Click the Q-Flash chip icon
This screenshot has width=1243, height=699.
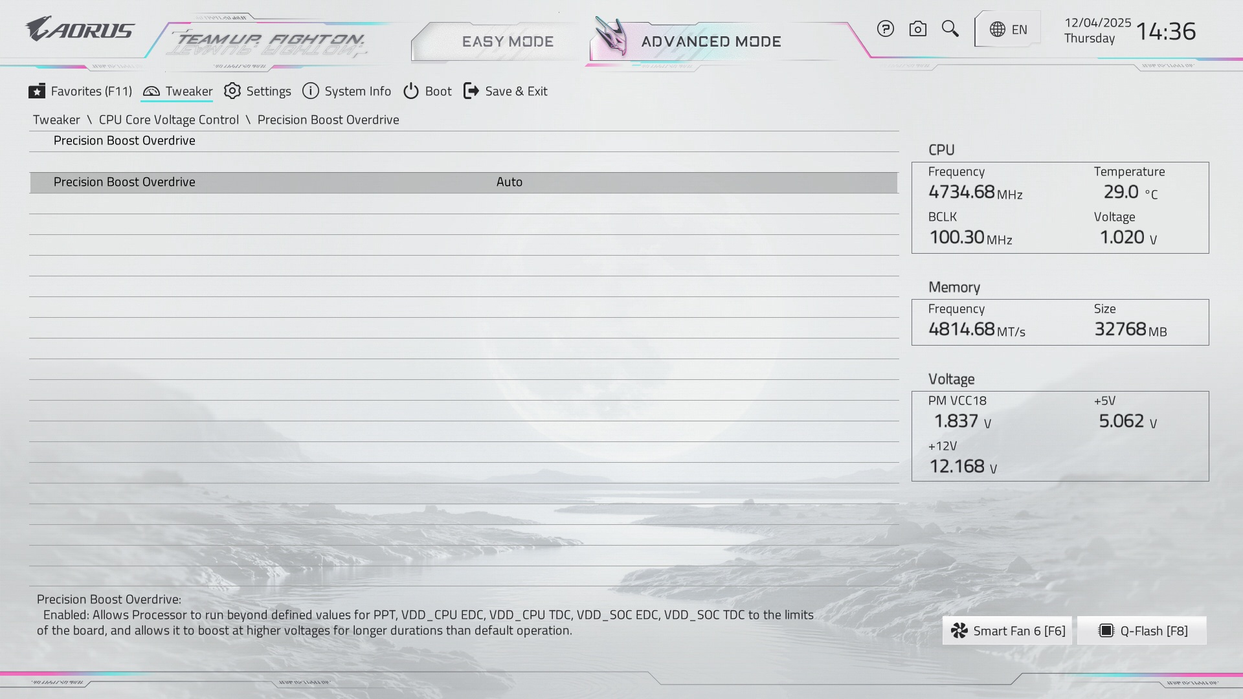point(1106,630)
